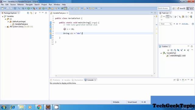Toggle Link with Editor in Package Explorer
195x110 pixels.
[31, 13]
